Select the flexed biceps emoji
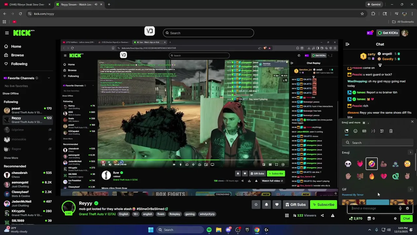The height and width of the screenshot is (235, 417). coord(383,164)
